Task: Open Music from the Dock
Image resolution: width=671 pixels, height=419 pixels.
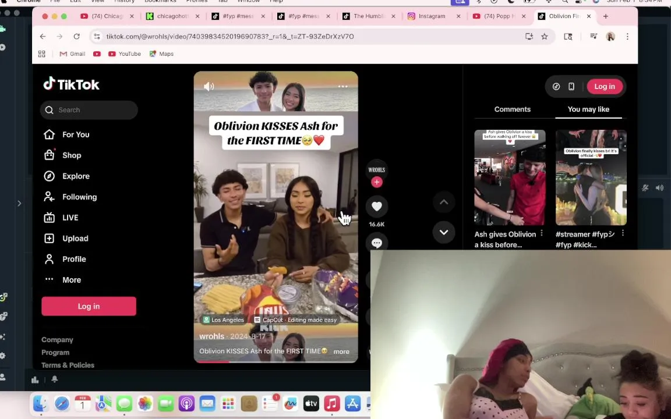Action: [x=332, y=403]
